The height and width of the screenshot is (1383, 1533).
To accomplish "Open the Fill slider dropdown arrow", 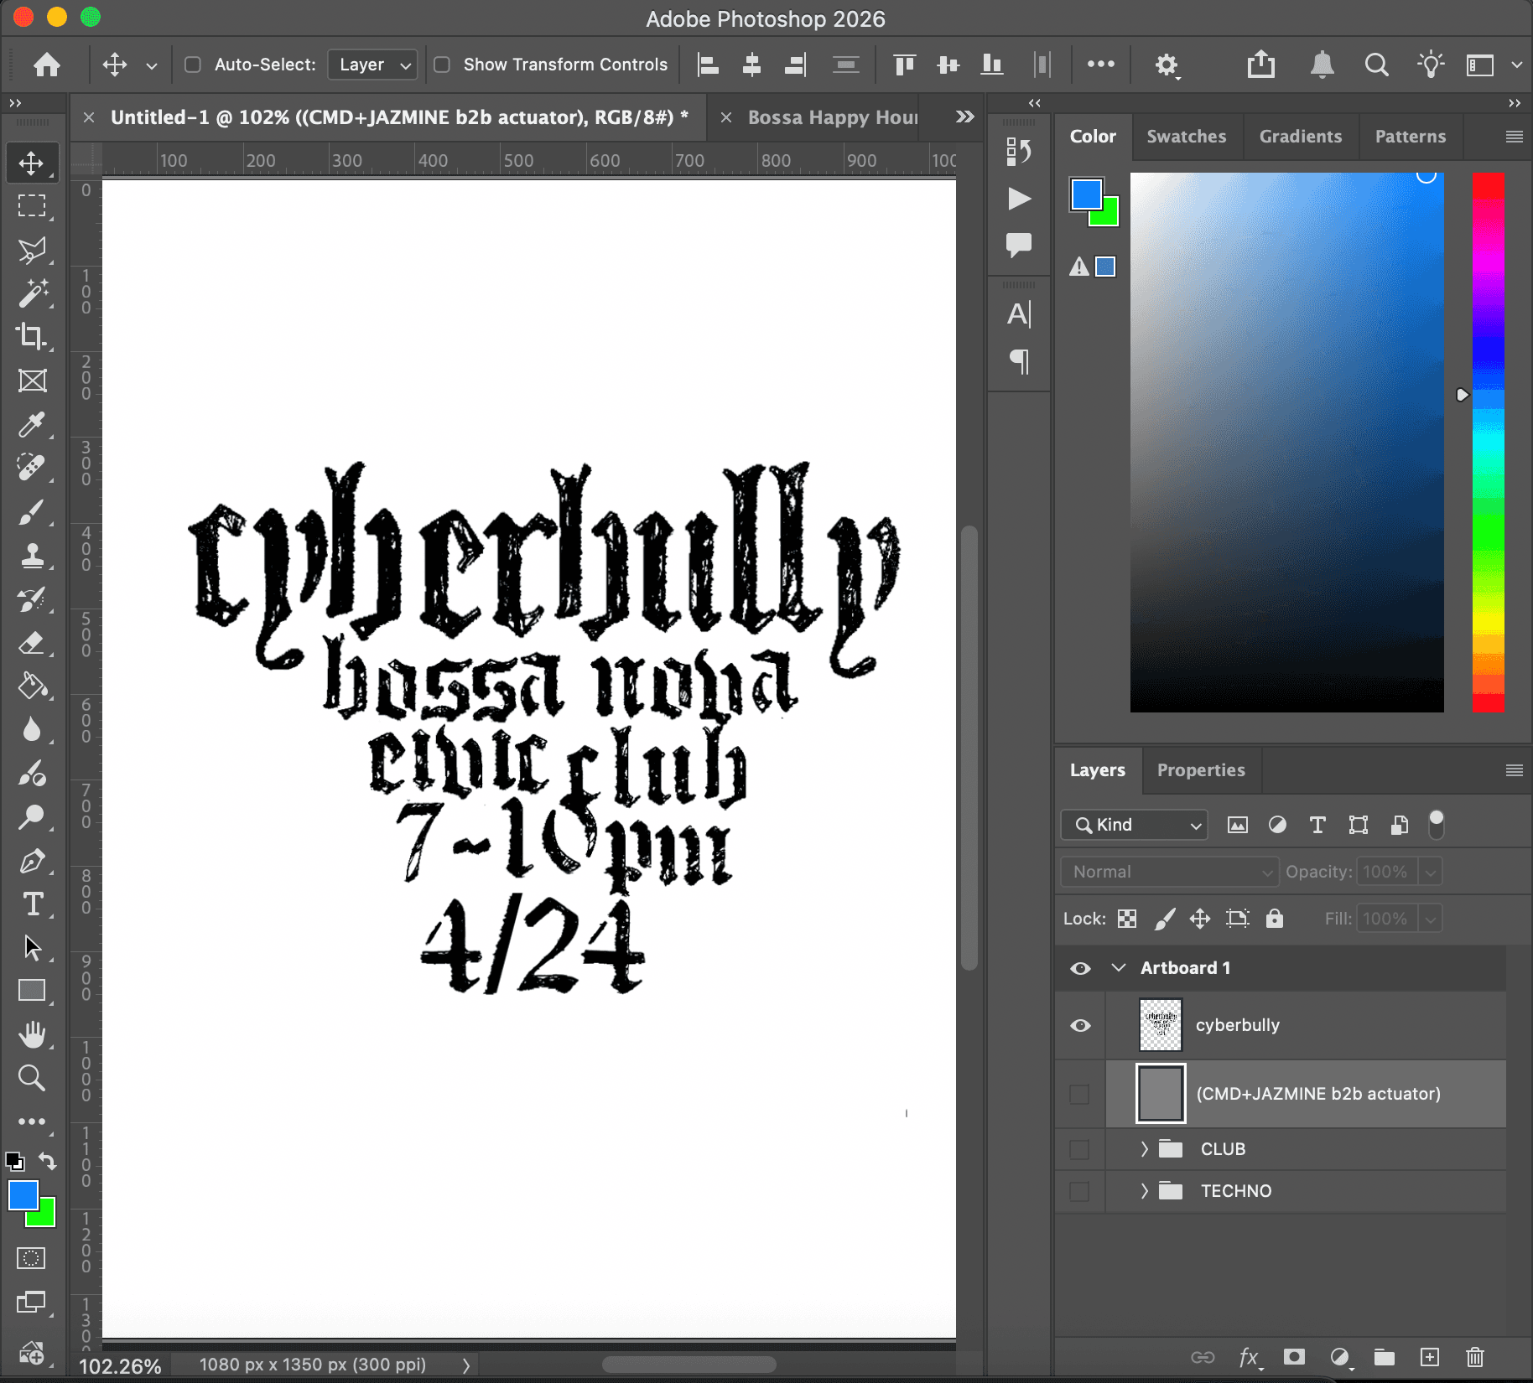I will 1431,919.
